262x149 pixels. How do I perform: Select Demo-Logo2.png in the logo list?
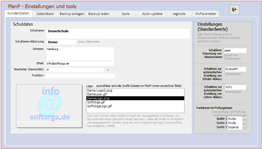(x=135, y=91)
